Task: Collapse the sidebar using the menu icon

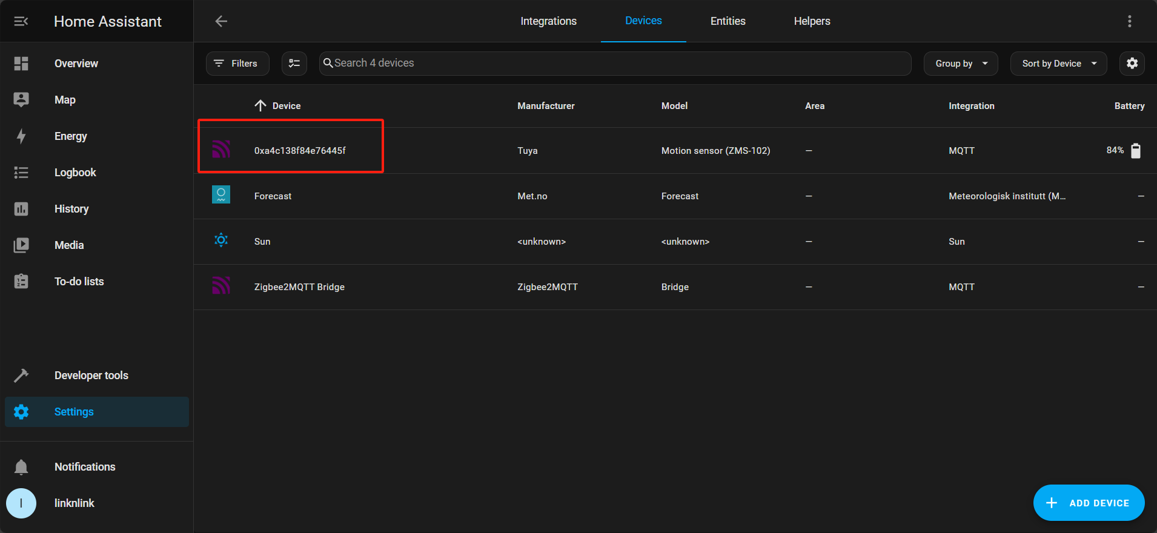Action: 21,21
